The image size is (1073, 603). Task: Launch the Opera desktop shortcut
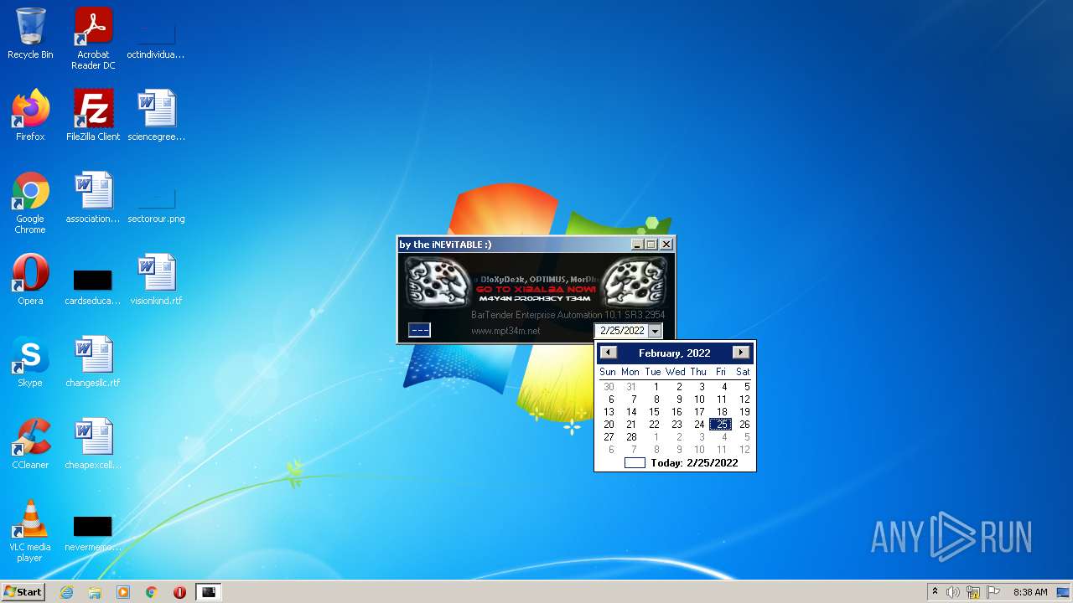30,280
